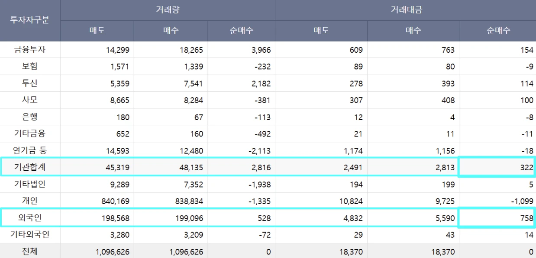Select the 외국인 row label
The width and height of the screenshot is (536, 258).
(x=30, y=218)
